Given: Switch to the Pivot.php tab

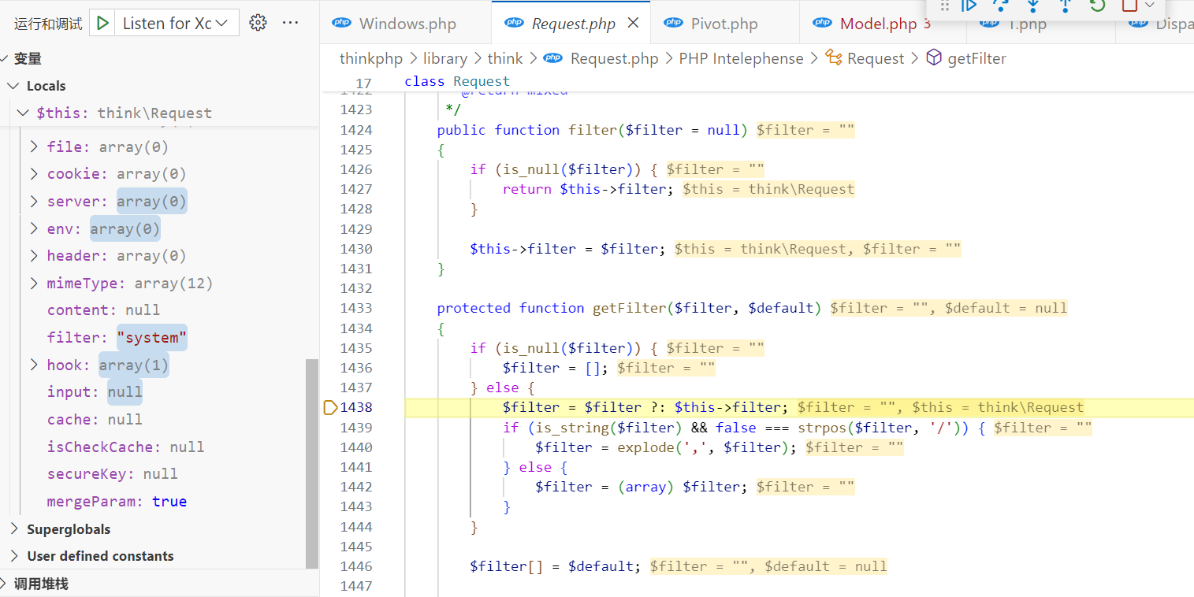Looking at the screenshot, I should tap(723, 24).
